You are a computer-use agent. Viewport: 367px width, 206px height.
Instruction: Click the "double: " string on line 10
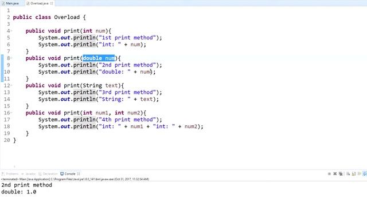[115, 72]
